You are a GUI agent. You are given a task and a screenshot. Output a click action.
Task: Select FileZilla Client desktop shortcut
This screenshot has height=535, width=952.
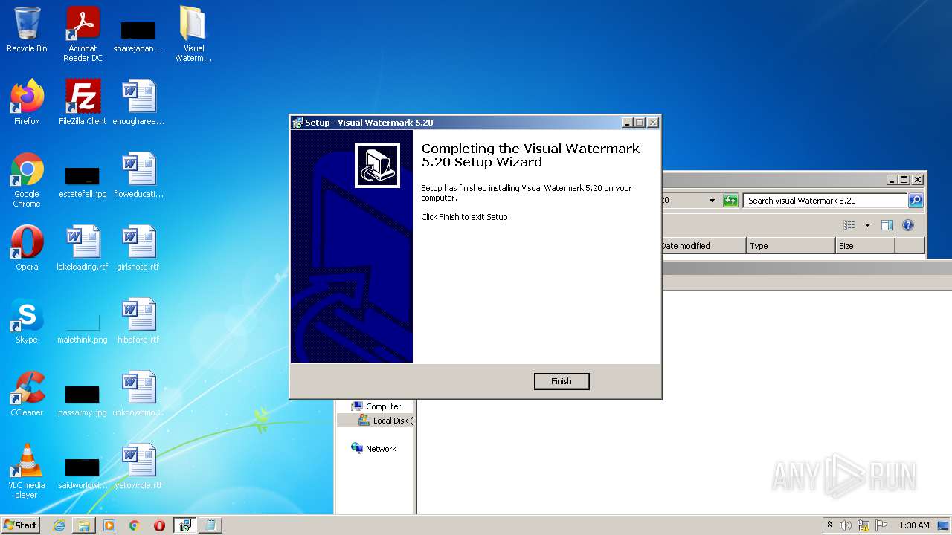point(83,103)
